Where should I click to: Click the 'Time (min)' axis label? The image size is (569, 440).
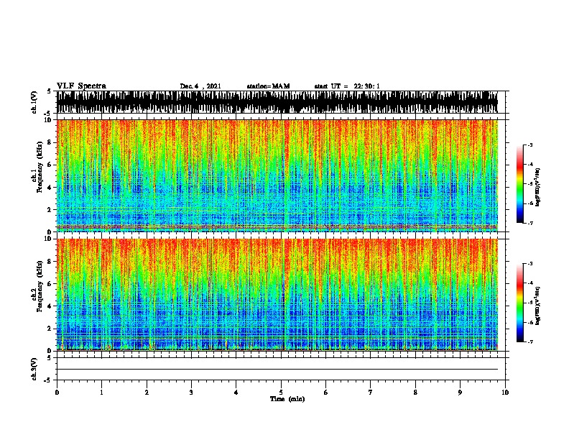click(x=287, y=399)
